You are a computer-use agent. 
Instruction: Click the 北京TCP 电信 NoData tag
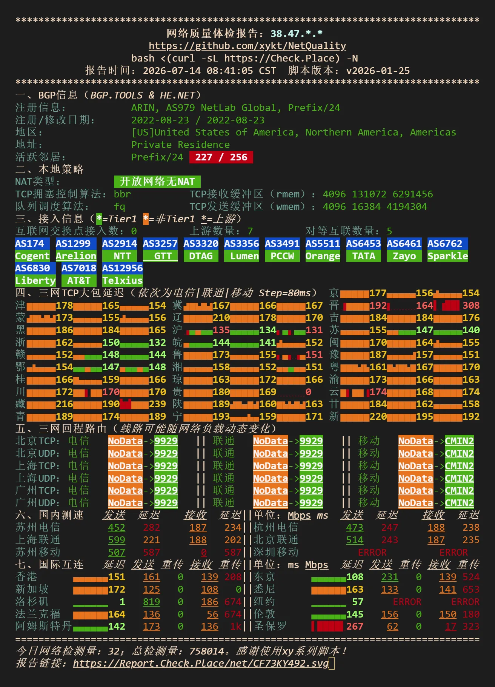click(x=125, y=441)
